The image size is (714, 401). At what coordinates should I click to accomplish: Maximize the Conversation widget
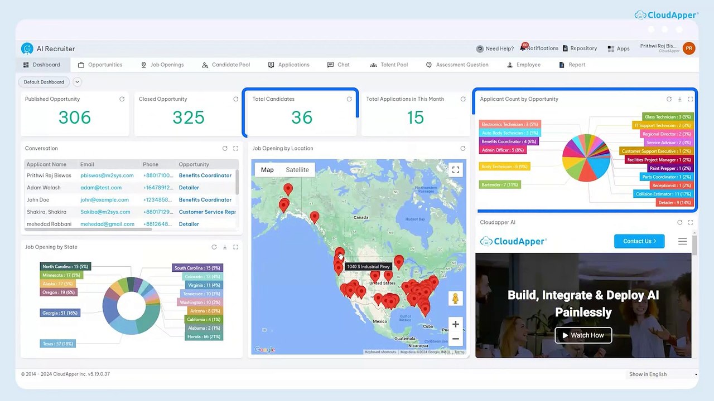click(235, 149)
